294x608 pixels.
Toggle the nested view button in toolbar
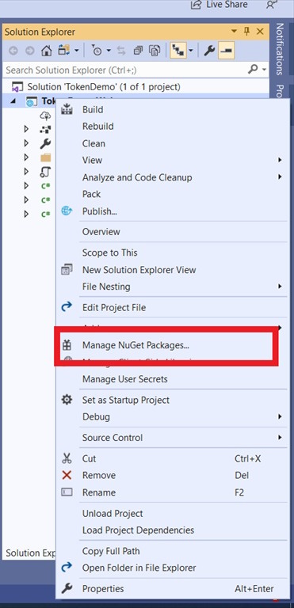178,51
